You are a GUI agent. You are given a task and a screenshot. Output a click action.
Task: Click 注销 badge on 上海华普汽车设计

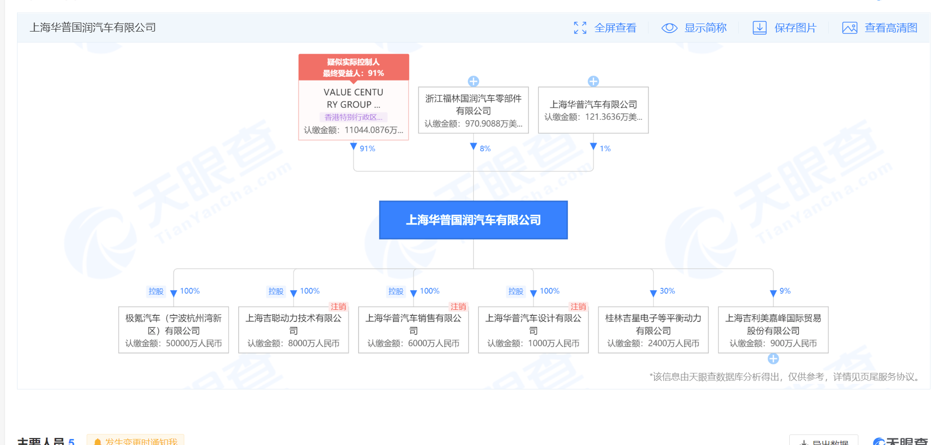578,307
